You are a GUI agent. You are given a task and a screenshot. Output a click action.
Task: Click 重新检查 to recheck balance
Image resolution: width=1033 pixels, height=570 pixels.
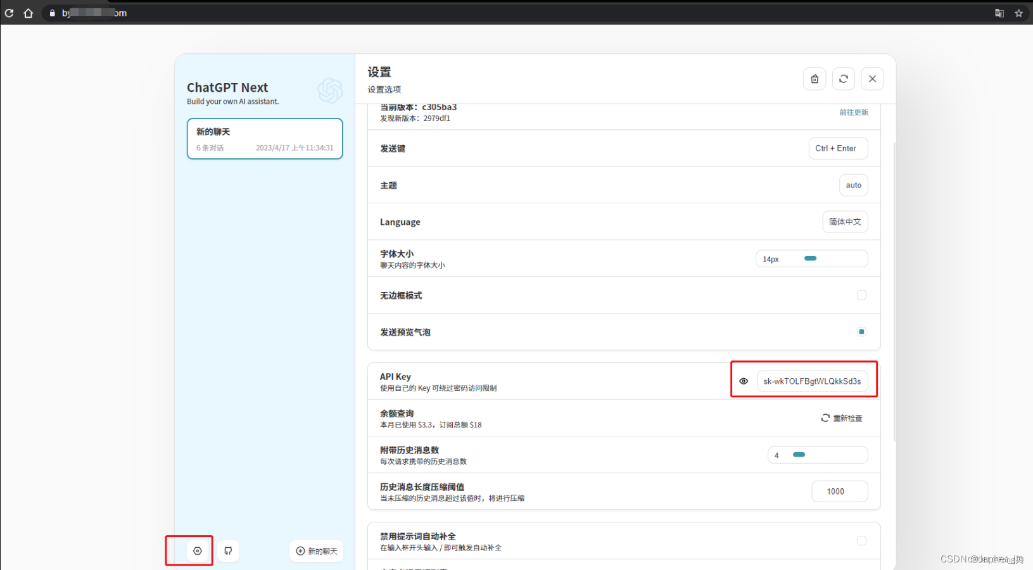pos(842,418)
